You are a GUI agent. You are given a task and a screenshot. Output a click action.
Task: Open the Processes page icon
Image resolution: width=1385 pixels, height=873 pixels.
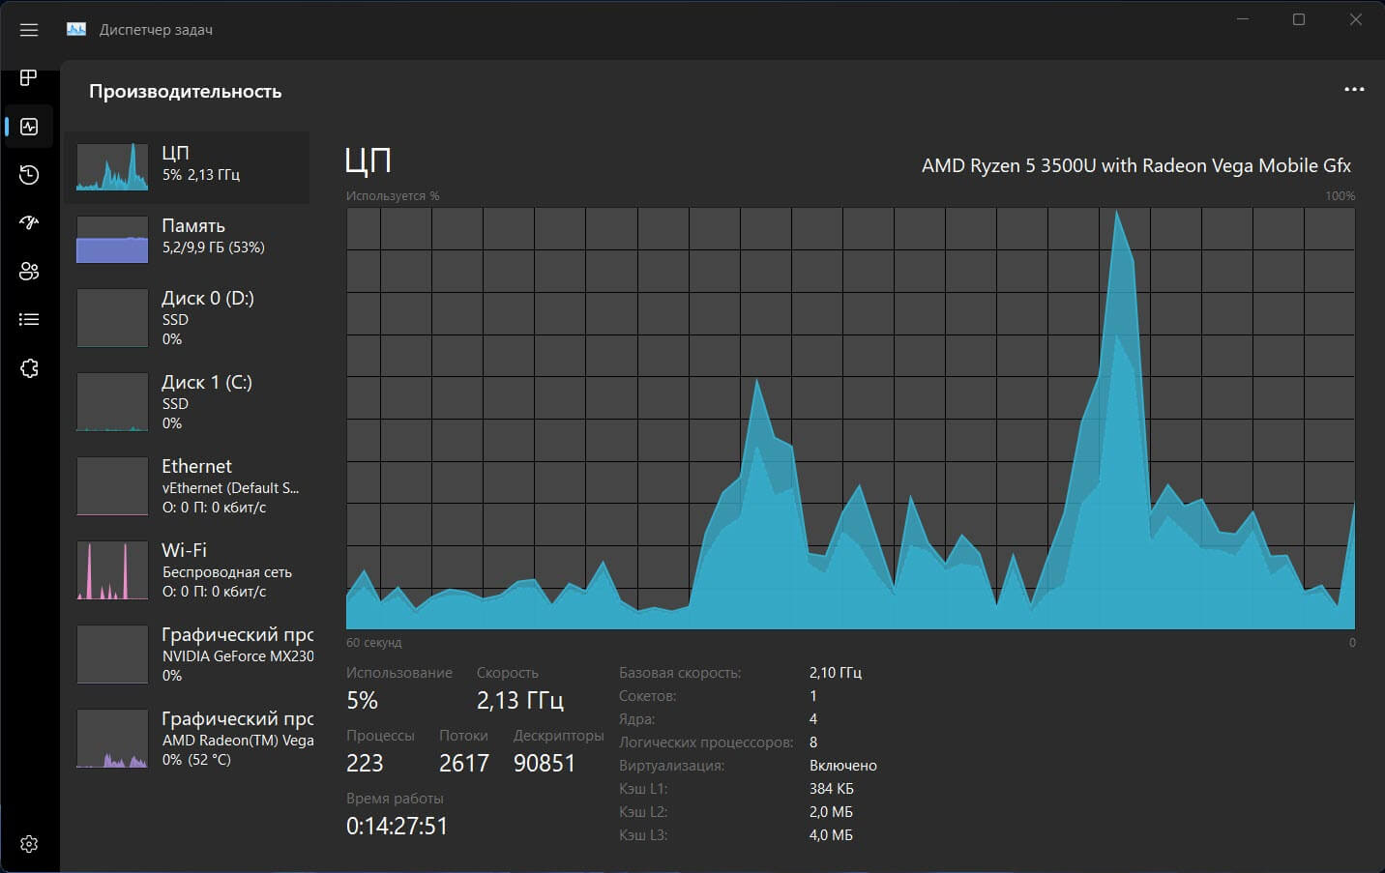pyautogui.click(x=29, y=77)
